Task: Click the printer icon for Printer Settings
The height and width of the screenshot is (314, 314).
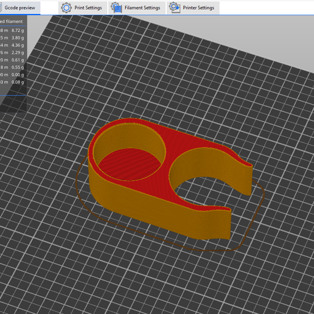Action: [175, 8]
